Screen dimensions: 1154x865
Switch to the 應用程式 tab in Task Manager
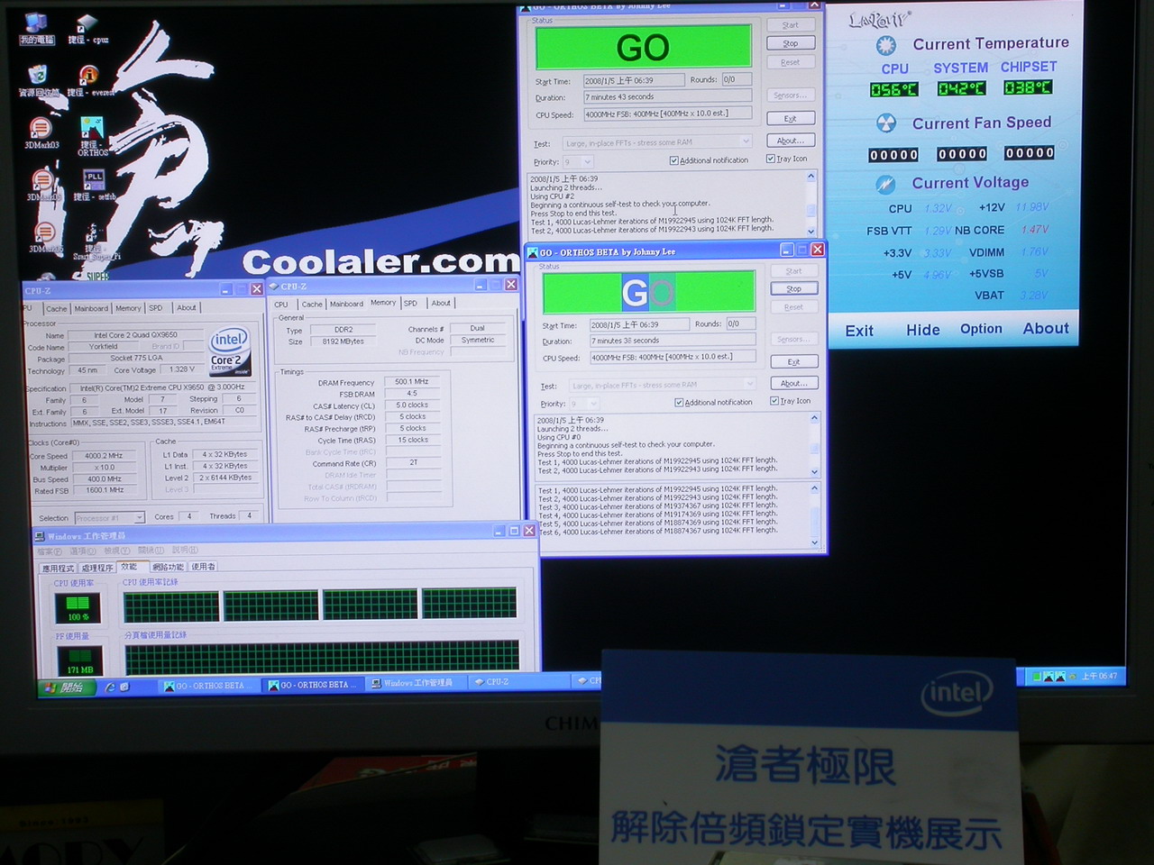(59, 568)
